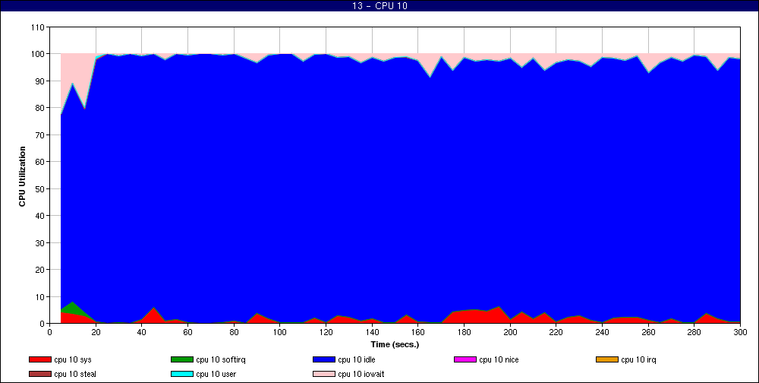Click the green cpu 10 softirq swatch
Viewport: 759px width, 383px height.
point(181,359)
